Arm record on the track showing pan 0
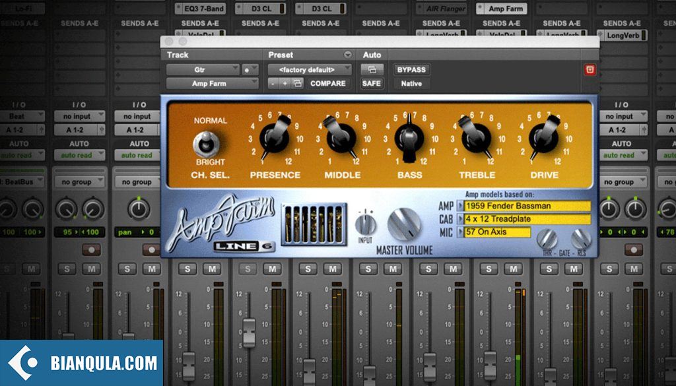Screen dimensions: 676x386 pos(151,249)
